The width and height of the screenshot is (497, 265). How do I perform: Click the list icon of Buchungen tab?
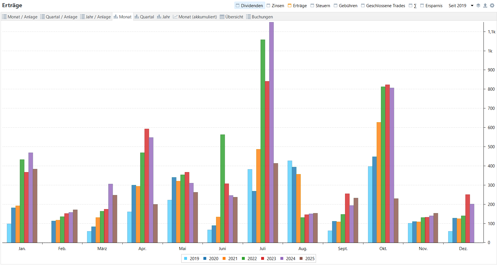(x=248, y=17)
